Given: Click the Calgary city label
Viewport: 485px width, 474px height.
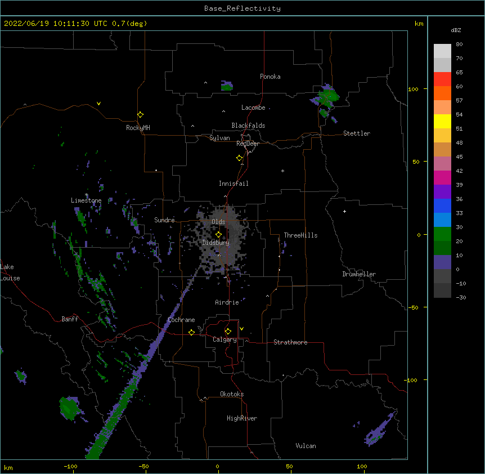Looking at the screenshot, I should pos(224,339).
